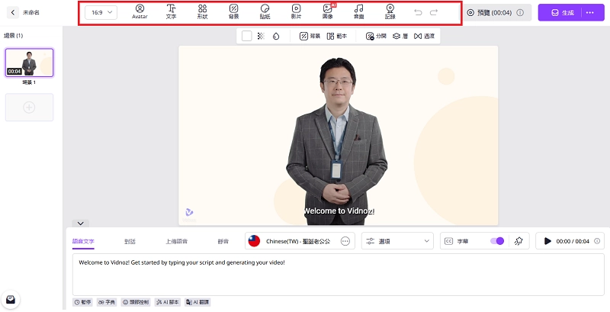Viewport: 610px width, 312px height.
Task: Add a new scene with the plus box
Action: pyautogui.click(x=29, y=108)
